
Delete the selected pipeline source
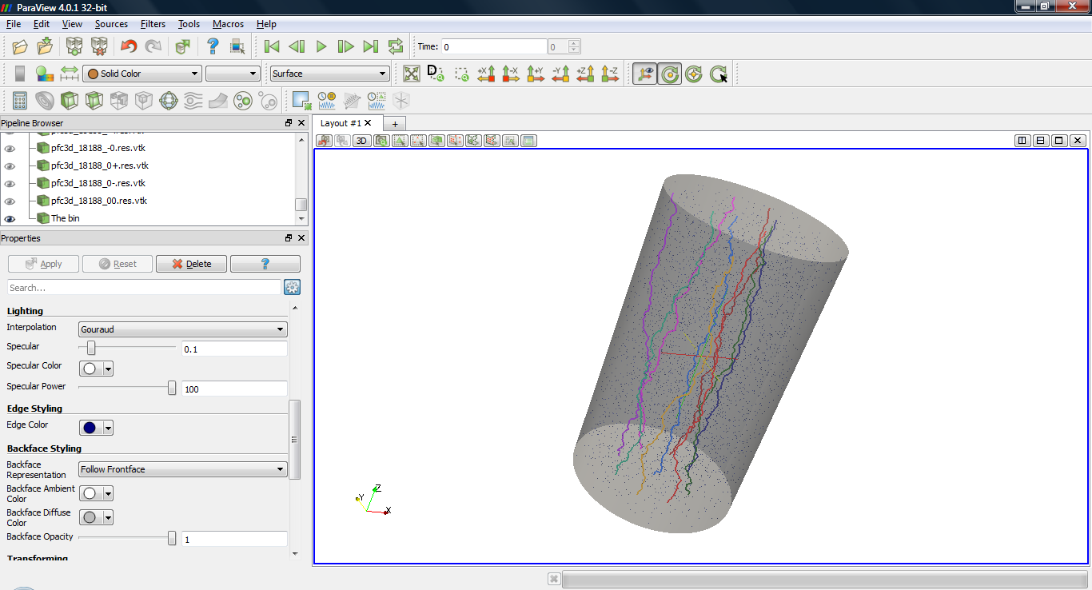(x=191, y=264)
